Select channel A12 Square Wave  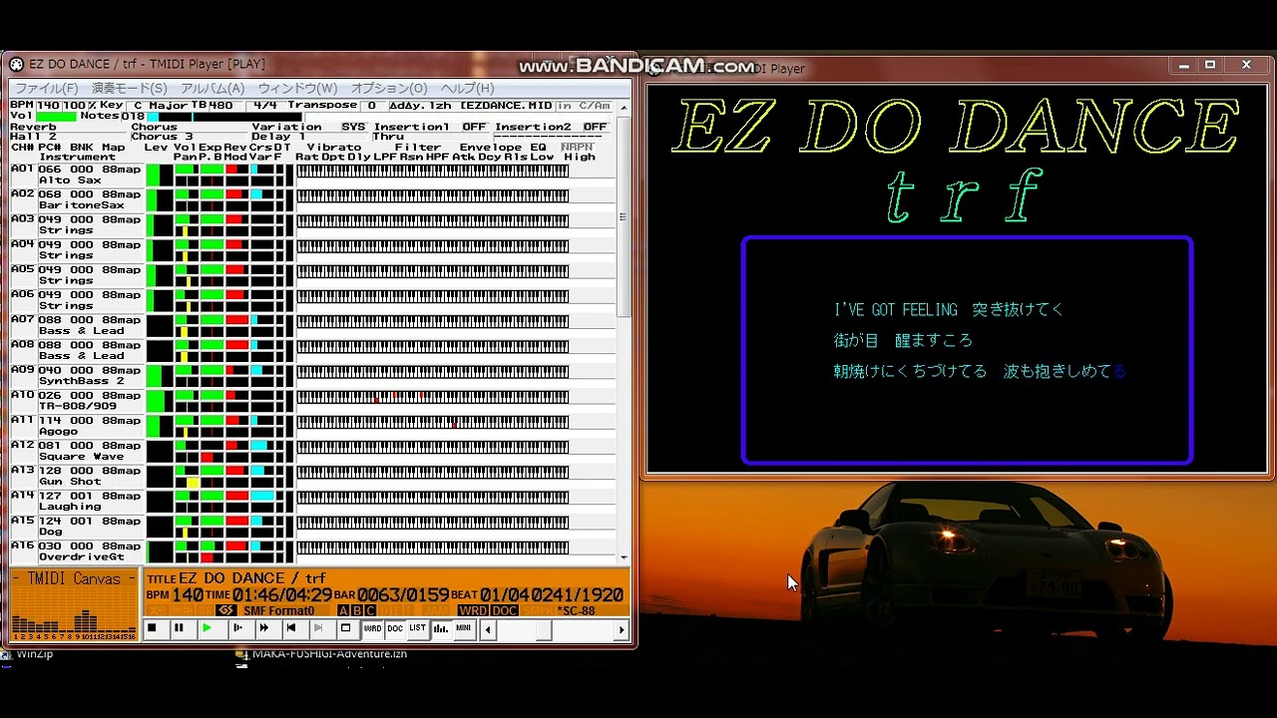[x=77, y=451]
